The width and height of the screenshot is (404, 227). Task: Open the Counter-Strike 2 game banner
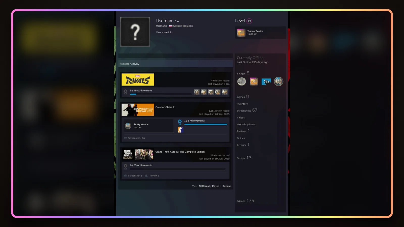pos(138,110)
